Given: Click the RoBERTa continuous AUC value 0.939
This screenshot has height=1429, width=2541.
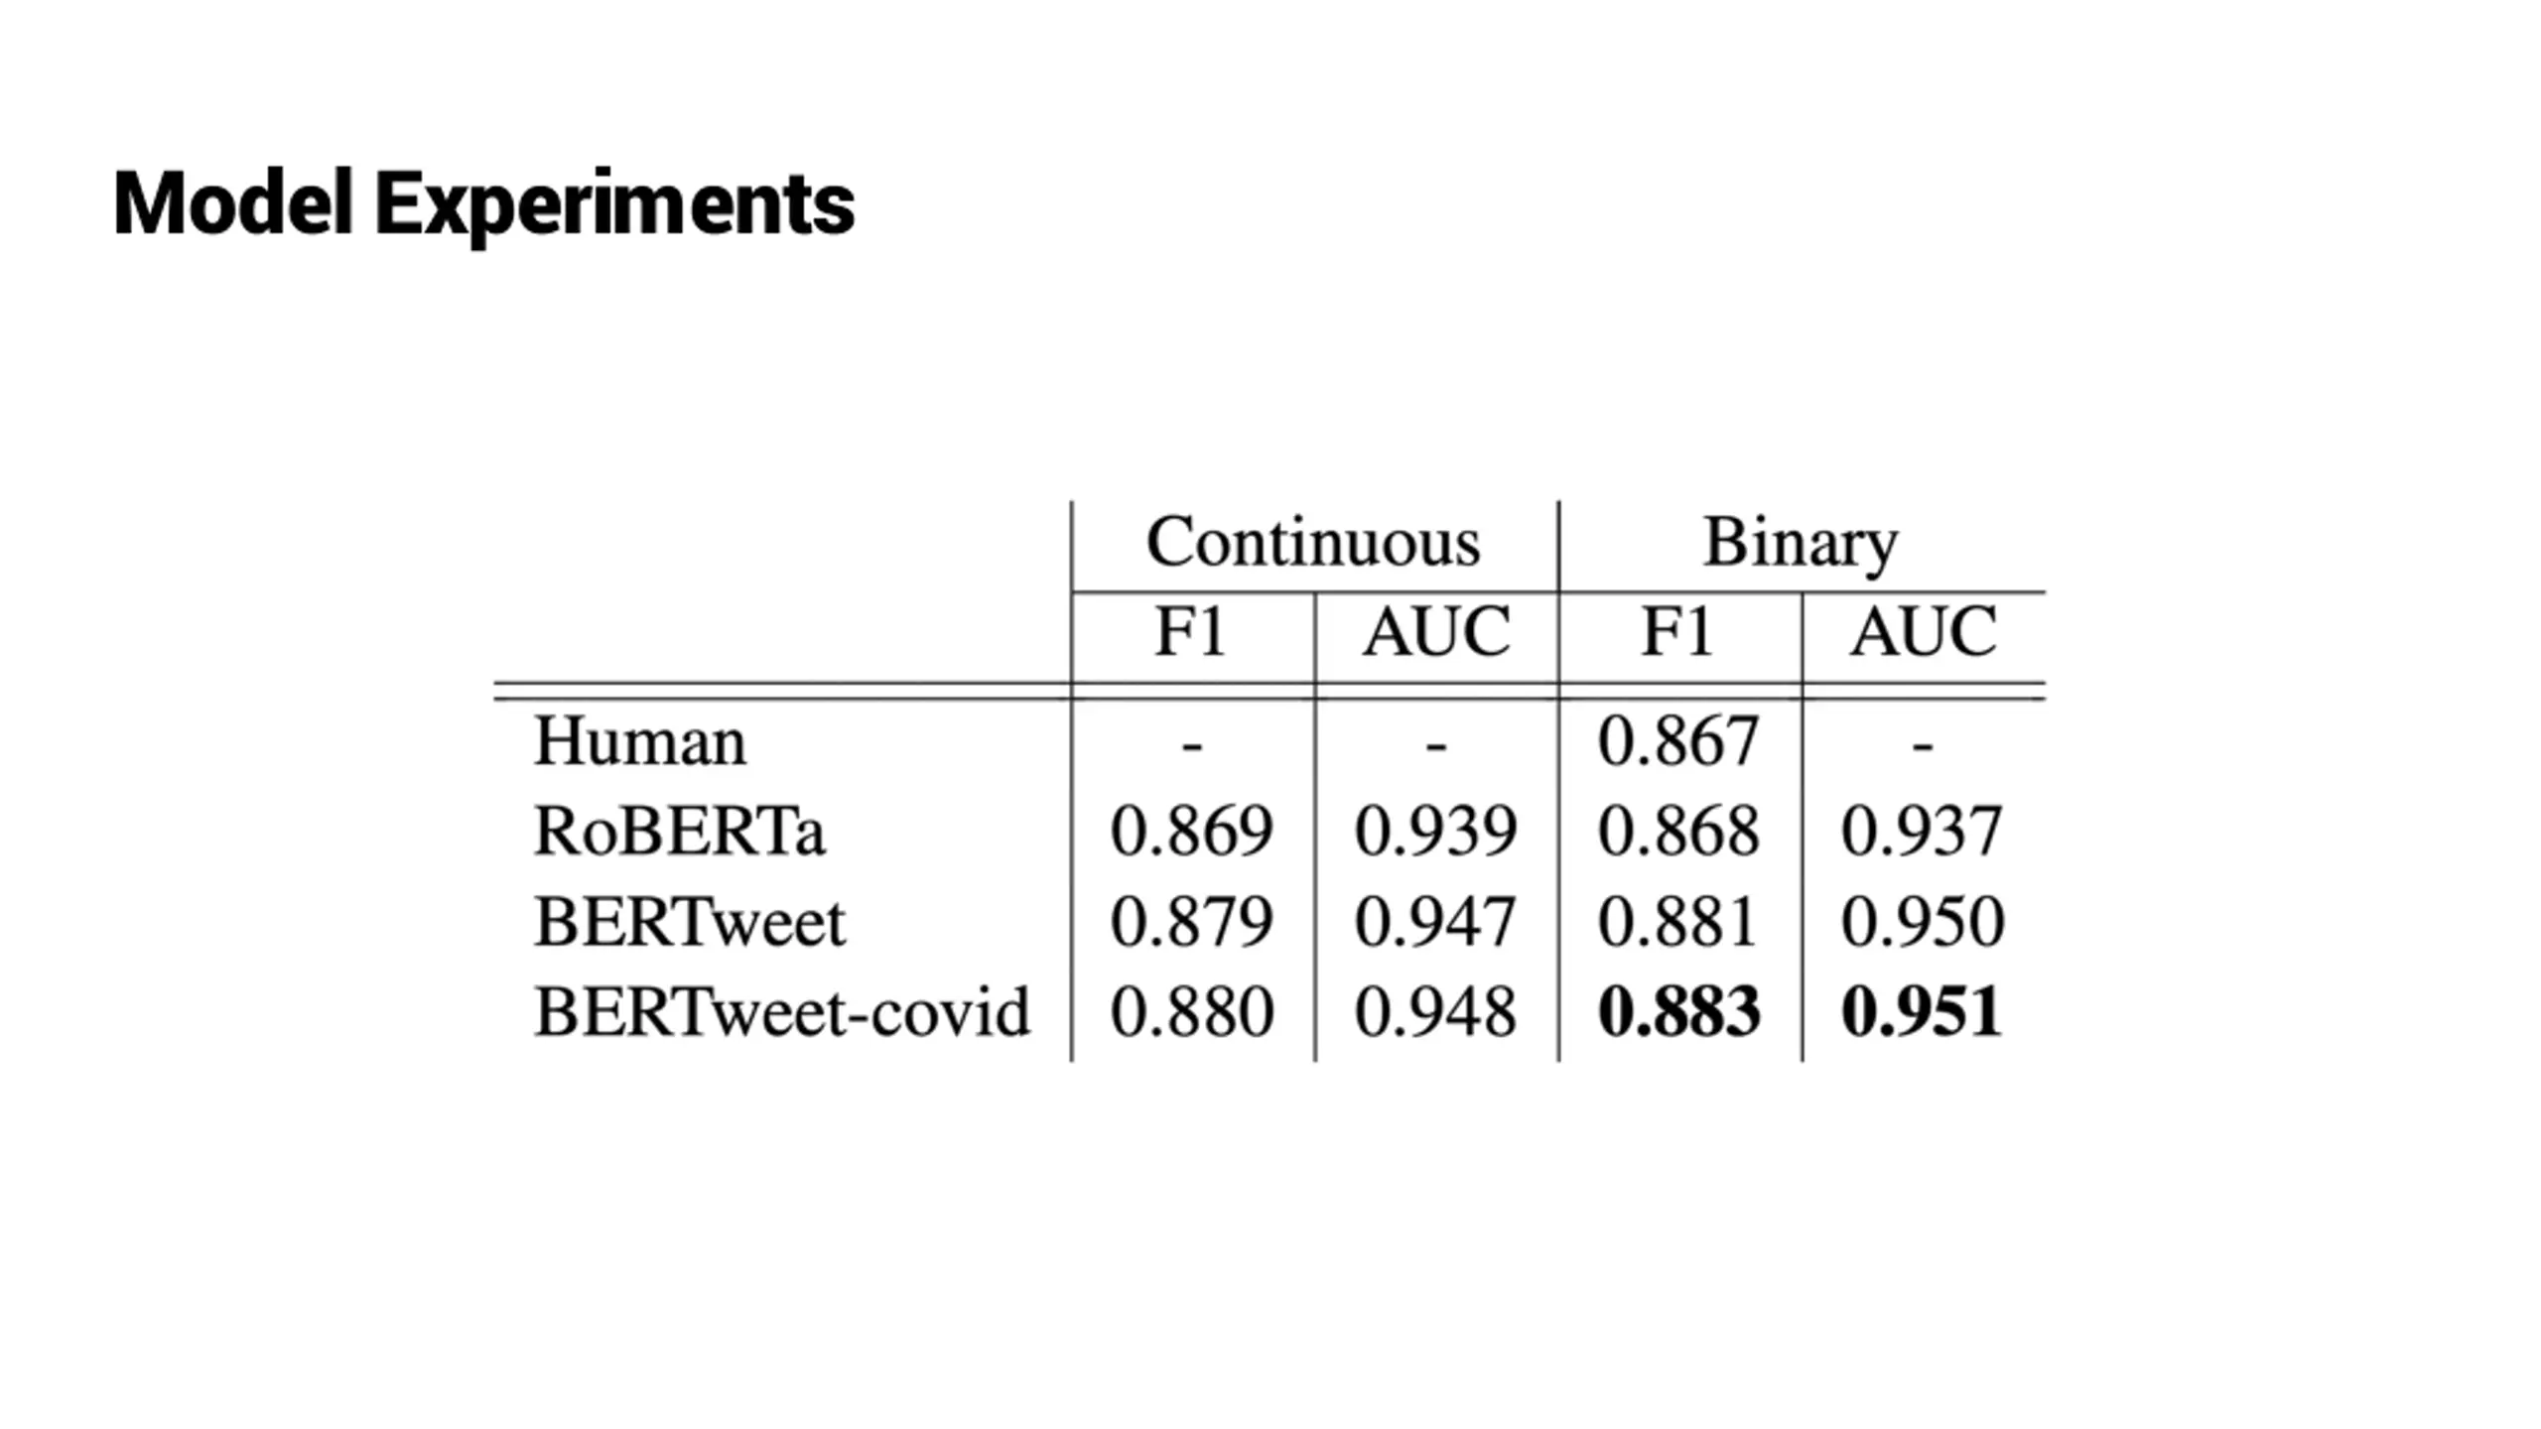Looking at the screenshot, I should tap(1435, 831).
